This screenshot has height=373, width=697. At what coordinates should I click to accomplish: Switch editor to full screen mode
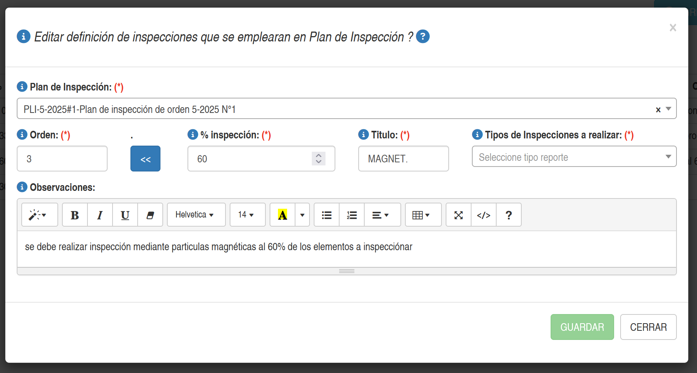(x=459, y=215)
